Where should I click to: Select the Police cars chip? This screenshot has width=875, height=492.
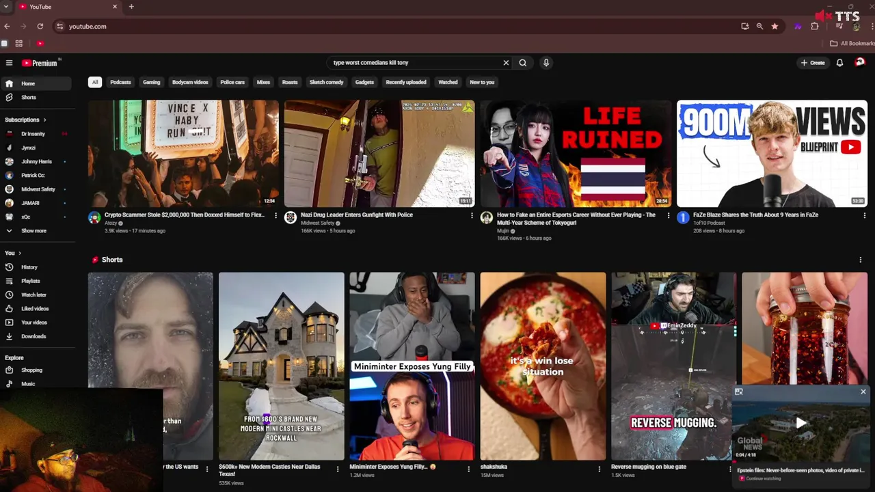point(232,82)
